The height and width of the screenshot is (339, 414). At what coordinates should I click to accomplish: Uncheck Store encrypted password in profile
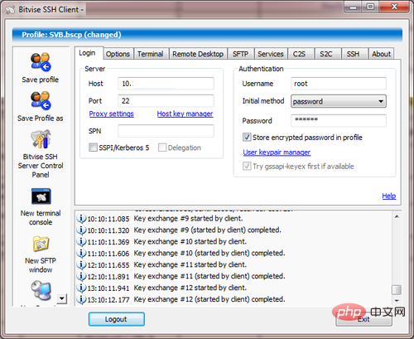247,138
